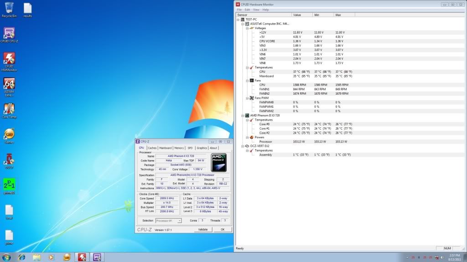Launch the Core Temp desktop shortcut
The image size is (467, 262).
coord(9,111)
